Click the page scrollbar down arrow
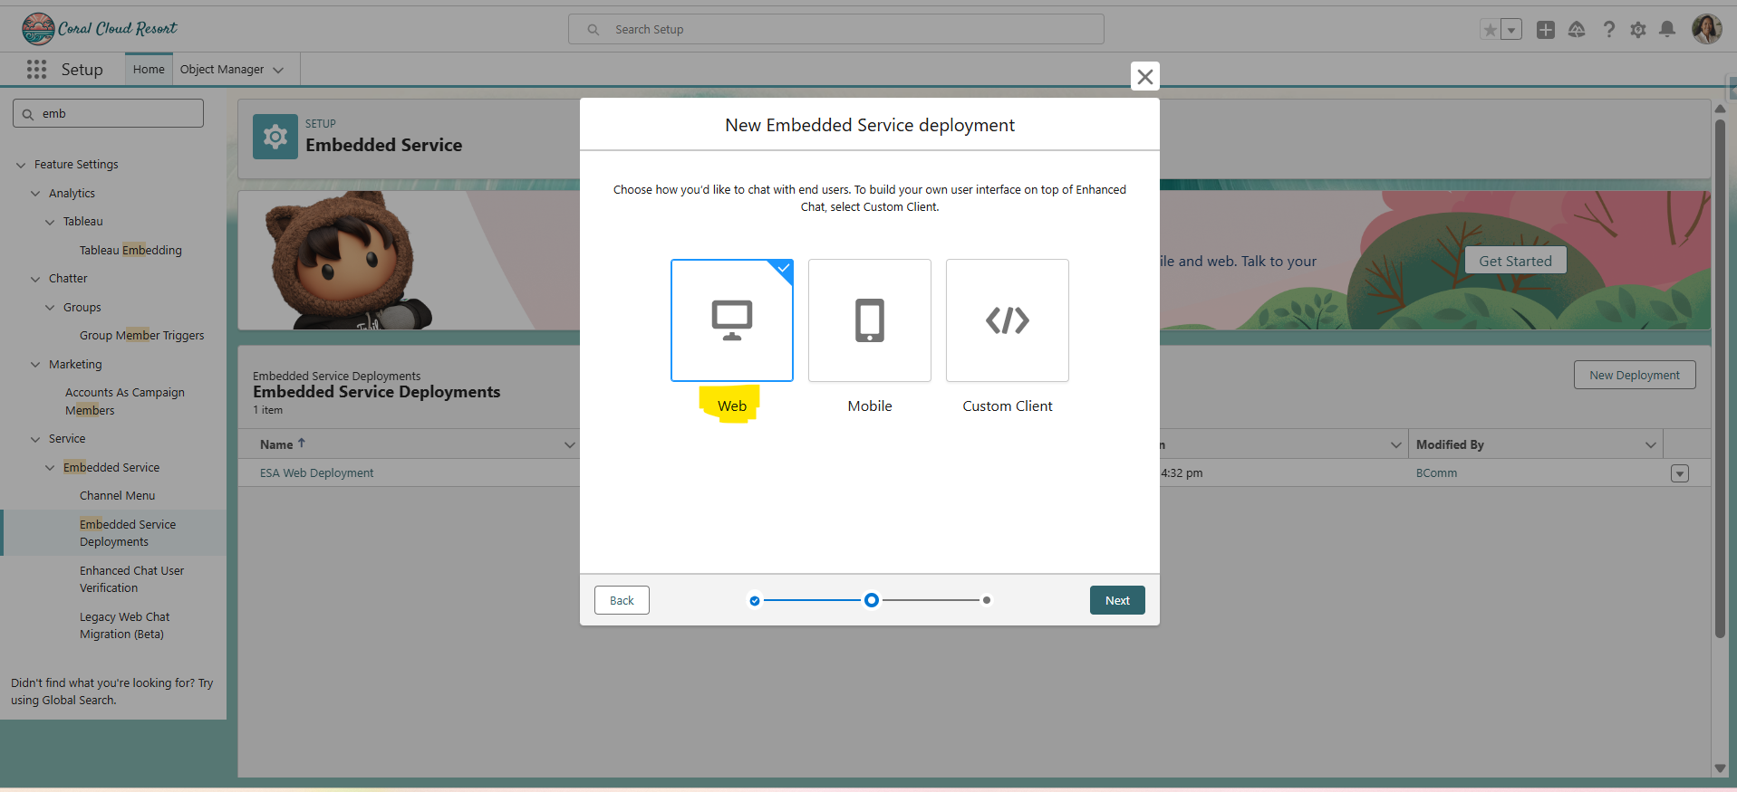This screenshot has width=1737, height=792. [1720, 768]
